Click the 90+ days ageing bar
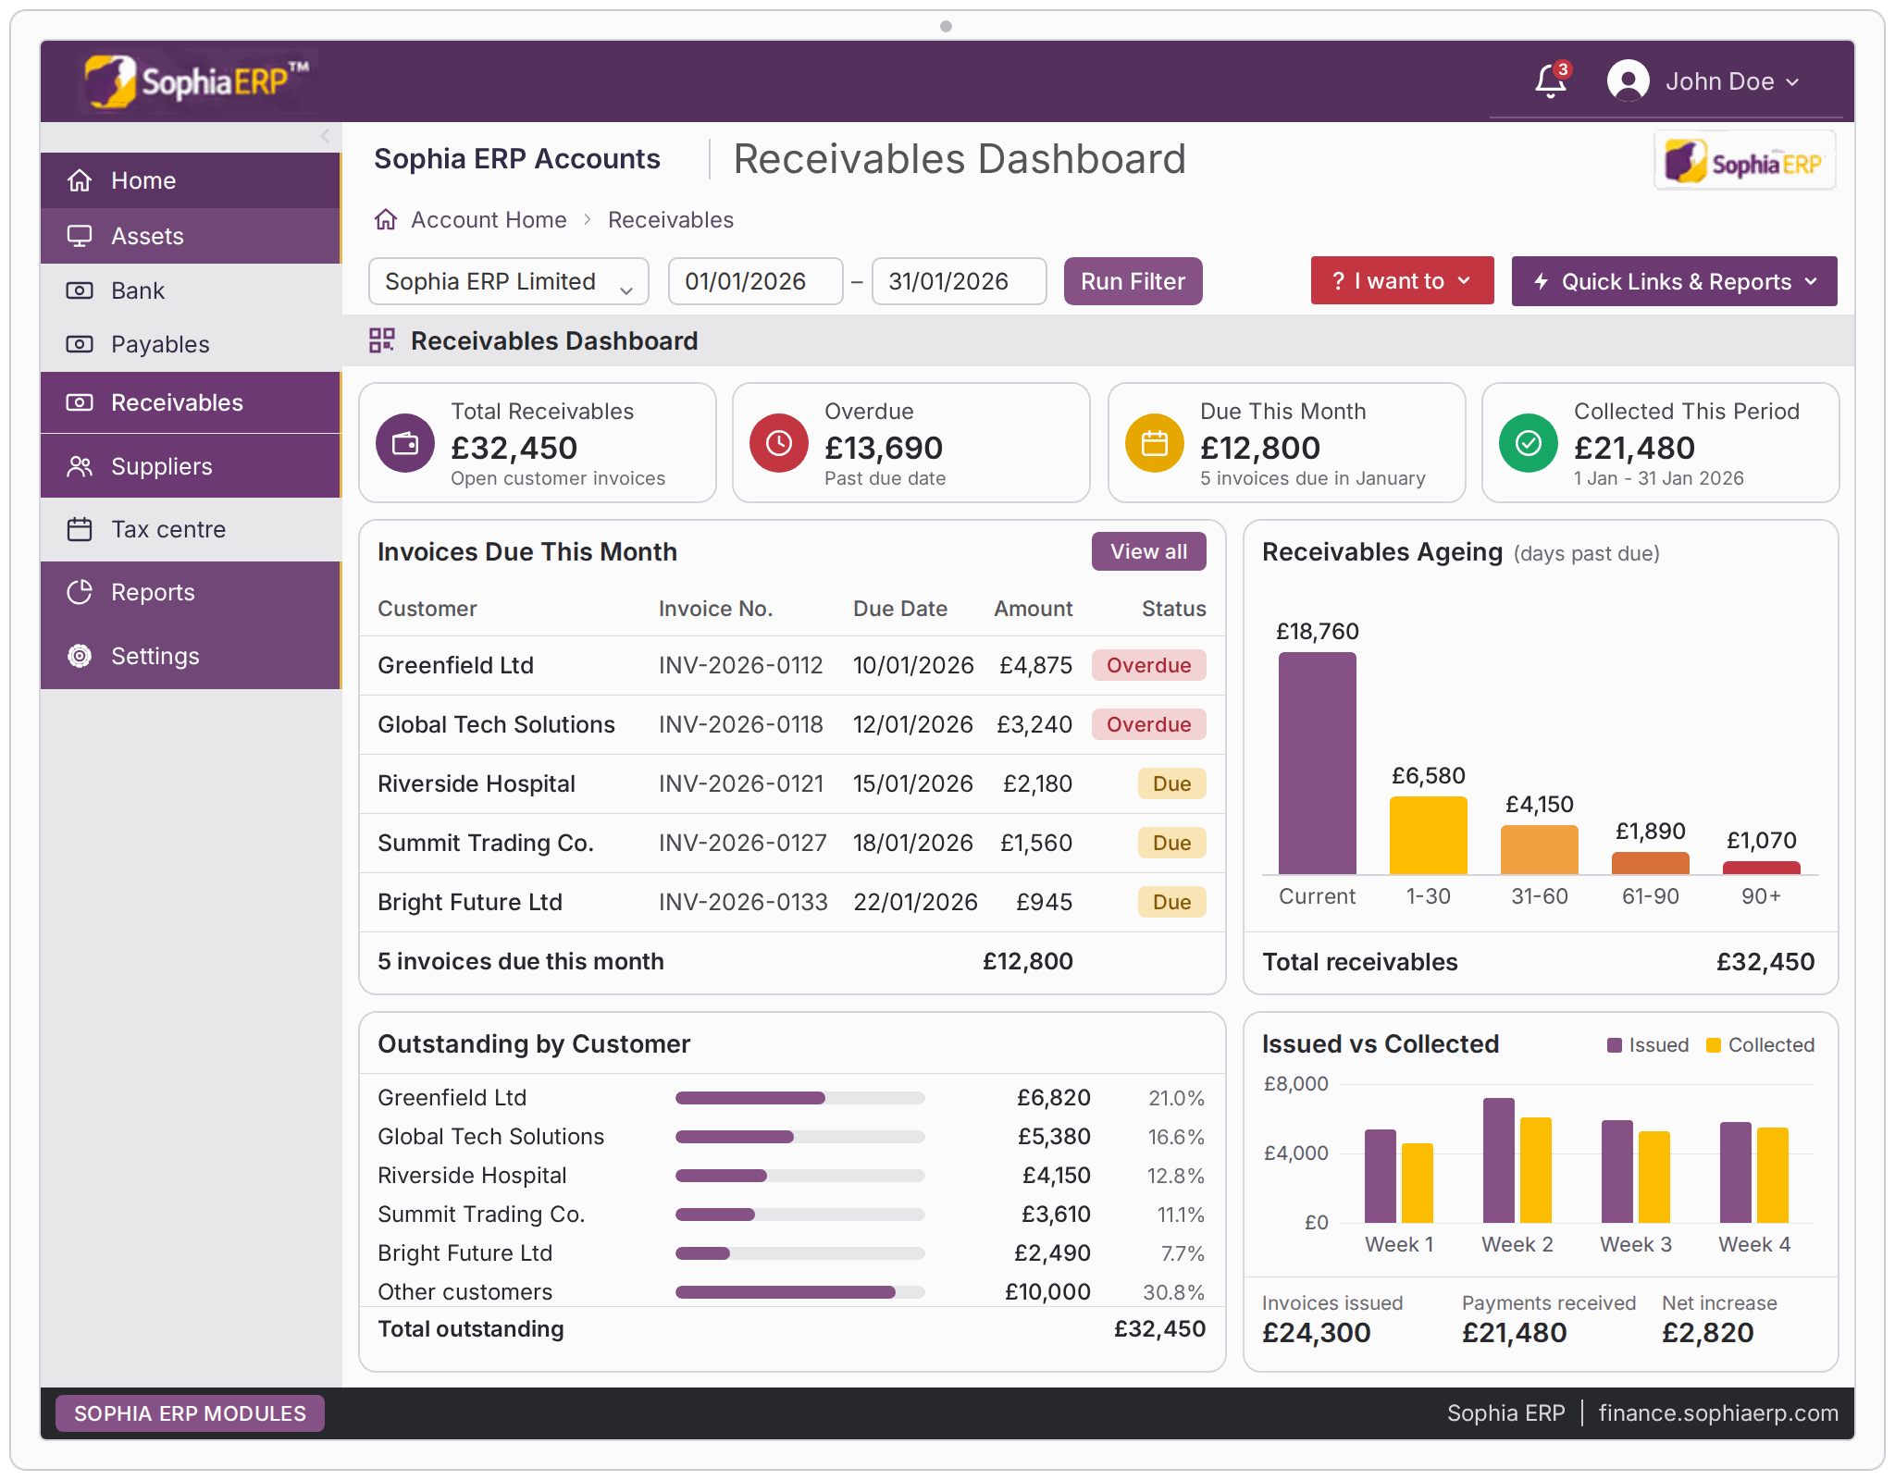 tap(1762, 868)
